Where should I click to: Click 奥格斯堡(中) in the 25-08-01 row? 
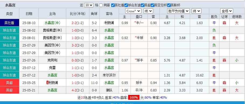click(52, 38)
